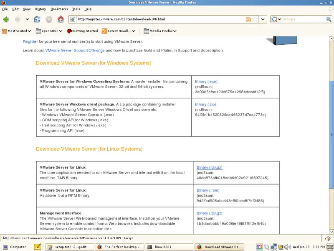The height and width of the screenshot is (251, 334).
Task: Click the clock showing Wed Jun 25, 5:20 PM
Action: (x=309, y=247)
